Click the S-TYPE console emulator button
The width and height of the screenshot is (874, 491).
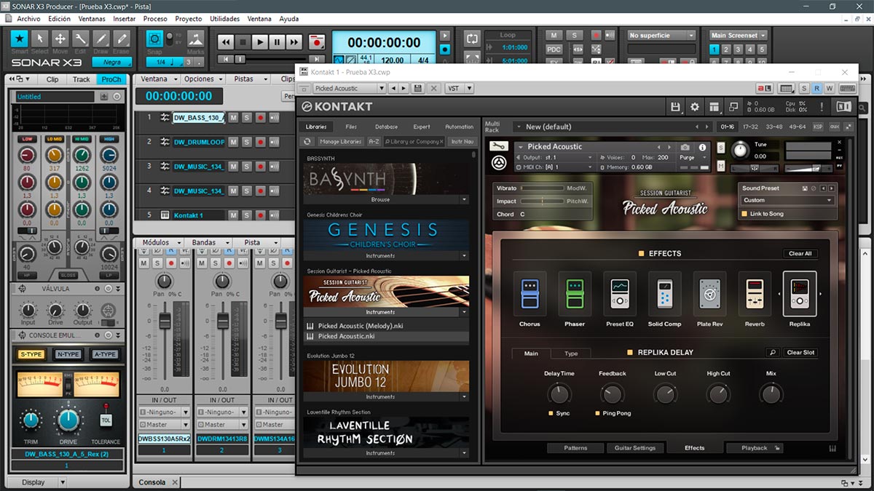point(31,354)
